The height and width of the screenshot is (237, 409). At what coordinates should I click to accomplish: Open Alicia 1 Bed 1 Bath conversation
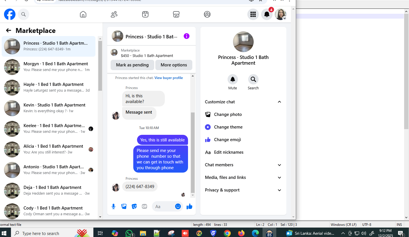coord(49,149)
